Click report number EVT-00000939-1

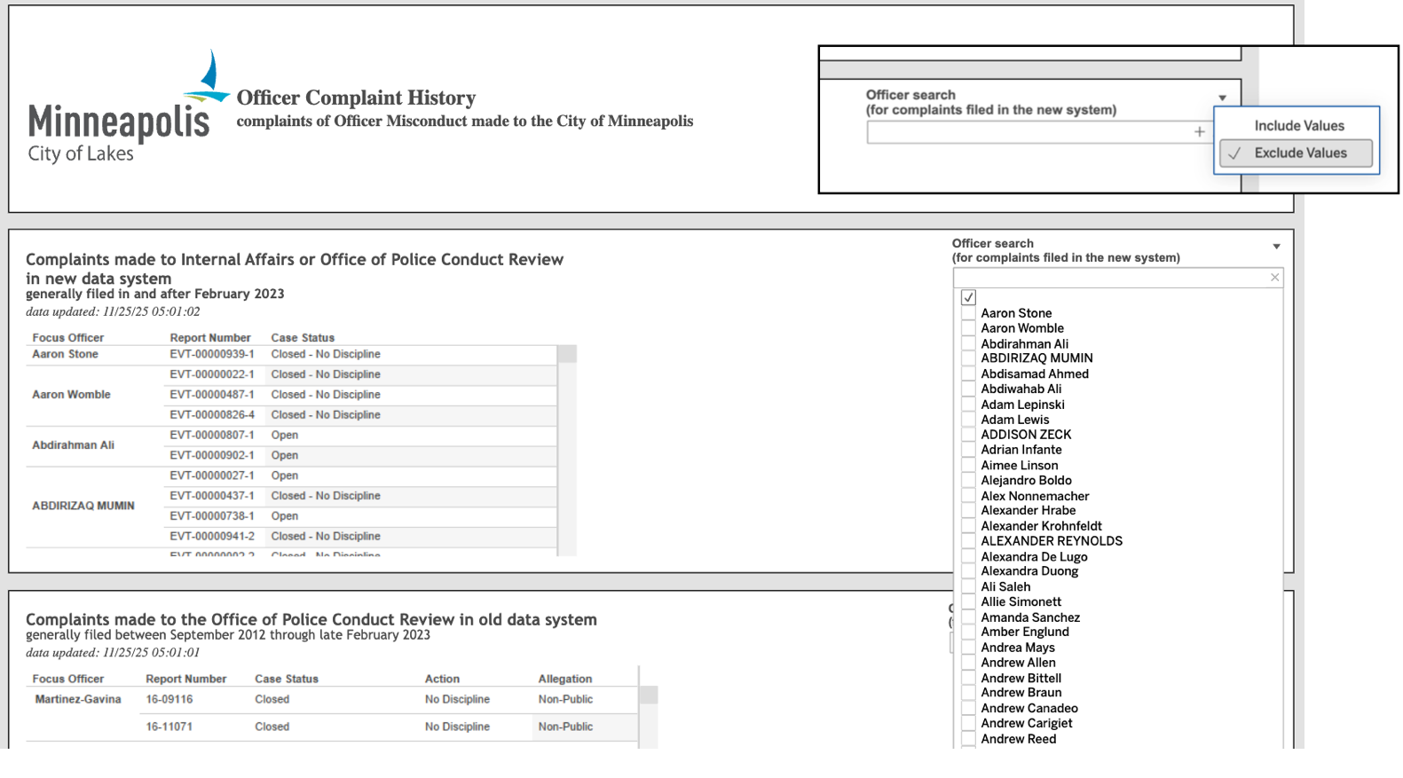click(211, 354)
